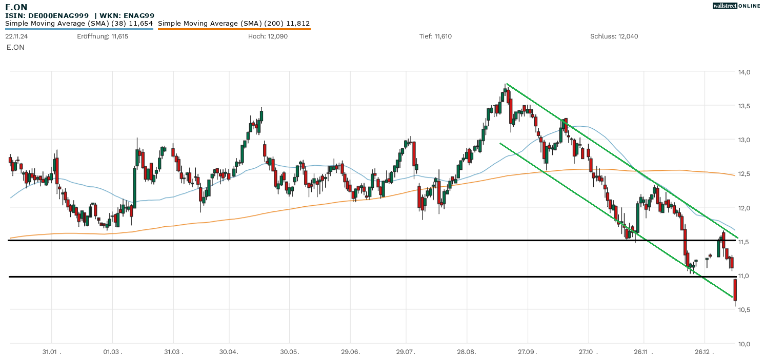Select the 31.01. date axis marker
764x354 pixels.
[52, 352]
